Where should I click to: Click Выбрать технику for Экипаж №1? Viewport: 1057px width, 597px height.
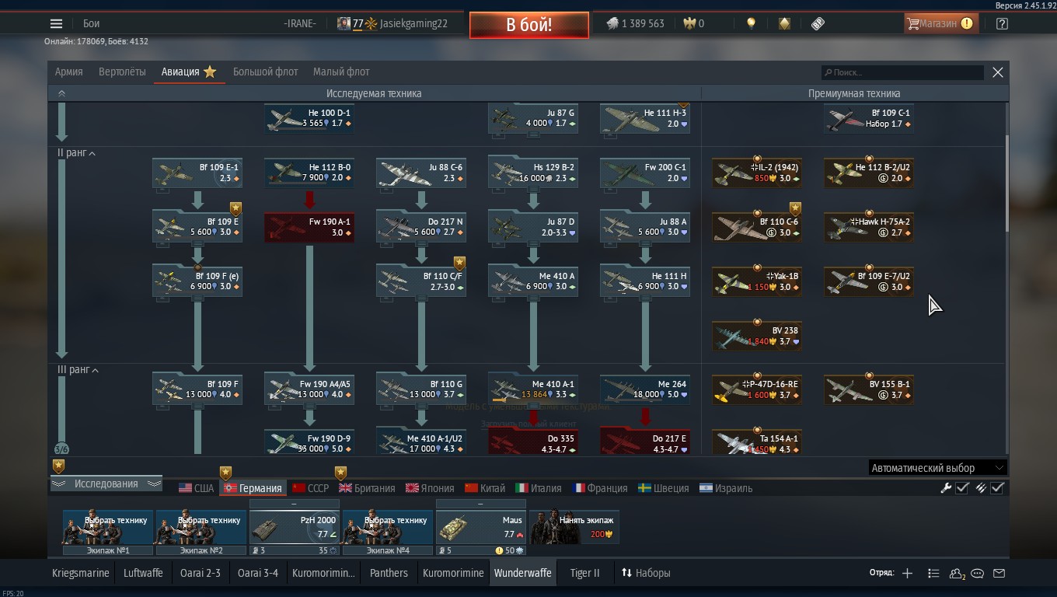point(108,527)
